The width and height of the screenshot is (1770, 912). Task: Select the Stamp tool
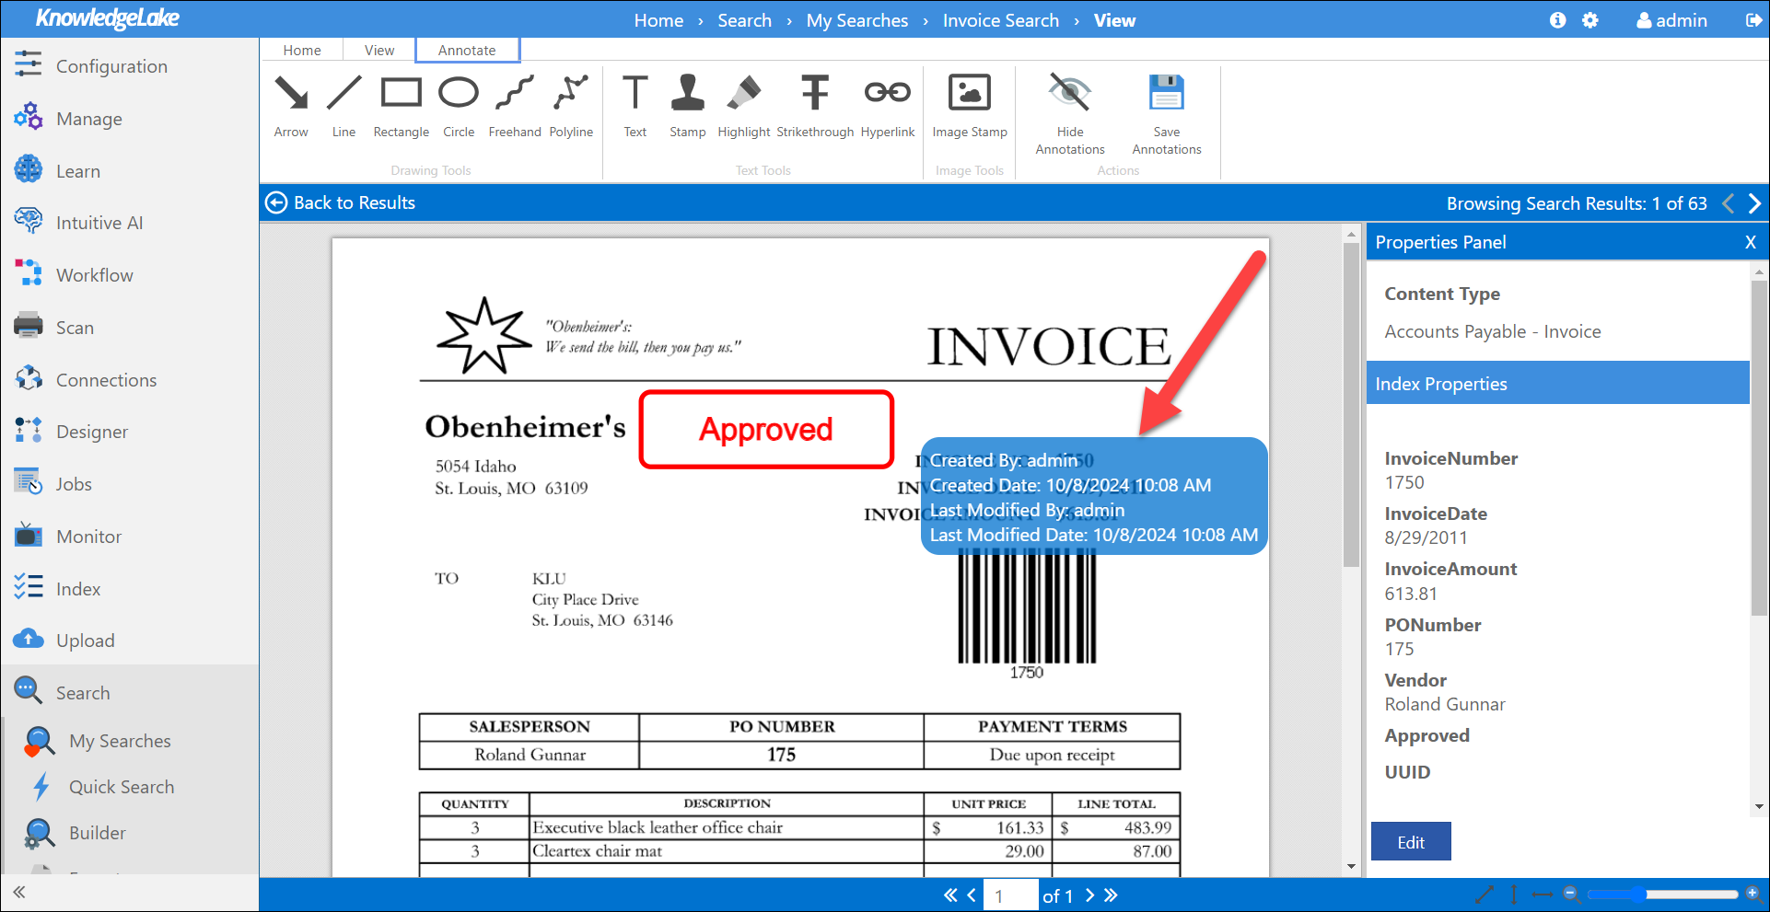pyautogui.click(x=688, y=106)
